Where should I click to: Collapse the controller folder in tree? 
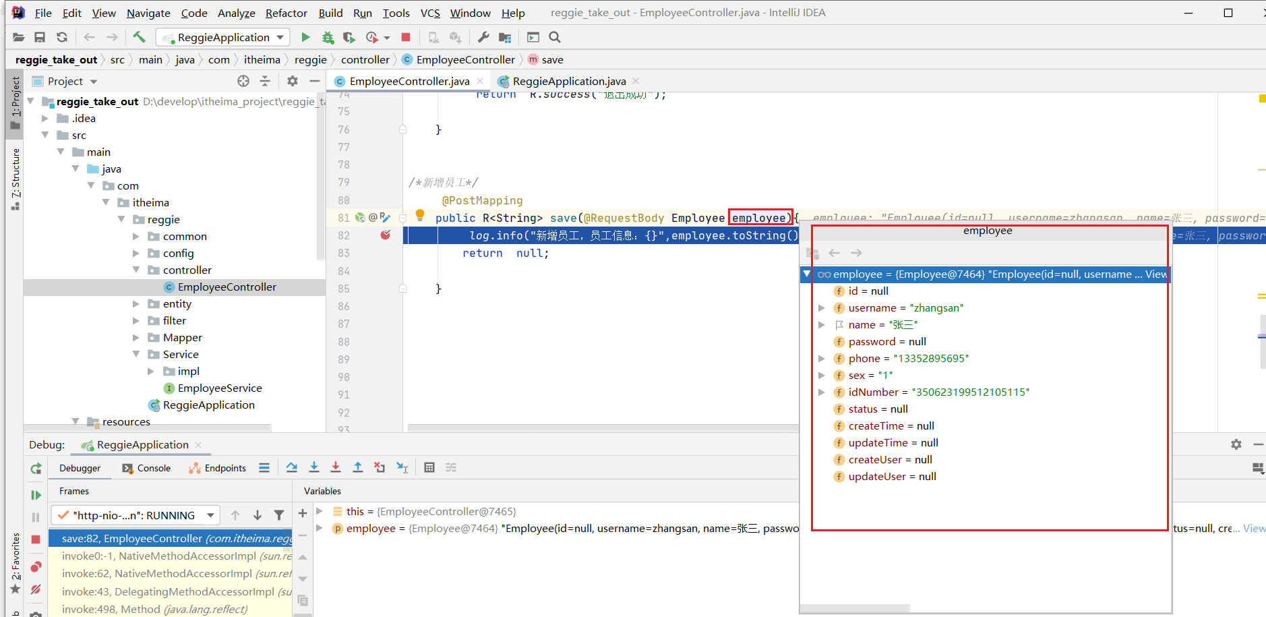click(x=136, y=270)
